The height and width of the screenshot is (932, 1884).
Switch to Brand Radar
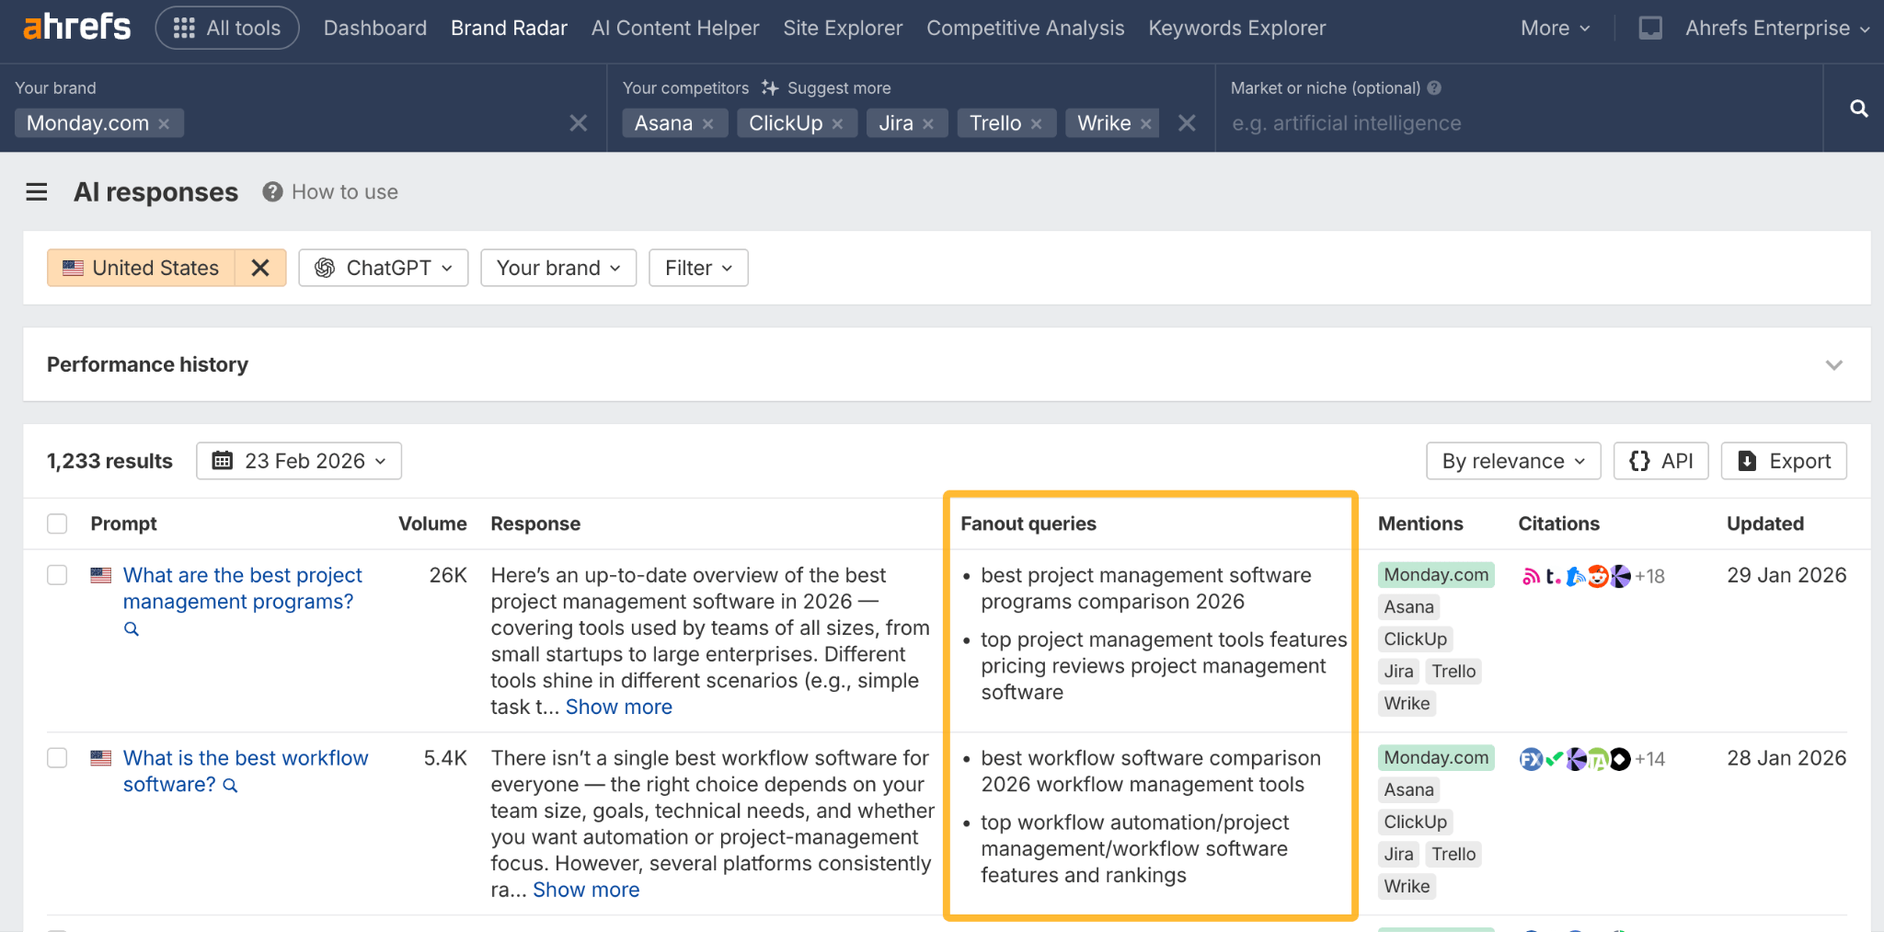click(x=509, y=28)
